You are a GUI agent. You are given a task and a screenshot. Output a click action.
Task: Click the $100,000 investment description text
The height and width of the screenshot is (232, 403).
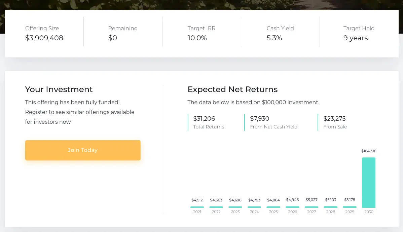[x=253, y=102]
